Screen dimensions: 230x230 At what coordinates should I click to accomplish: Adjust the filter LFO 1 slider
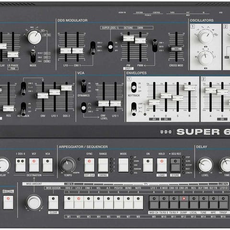(55, 92)
